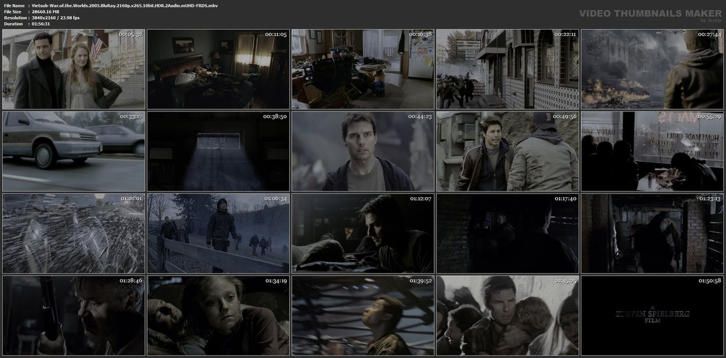This screenshot has width=726, height=358.
Task: Open the thumbnail at 00:11:05
Action: pos(218,69)
